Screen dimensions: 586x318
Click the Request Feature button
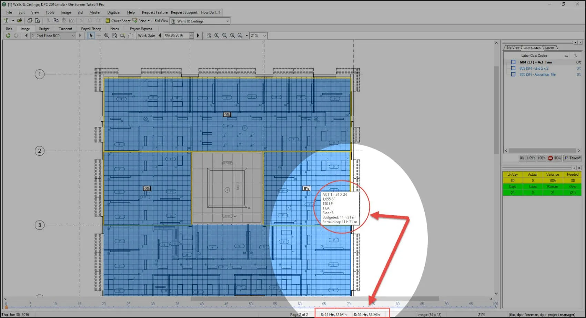155,12
